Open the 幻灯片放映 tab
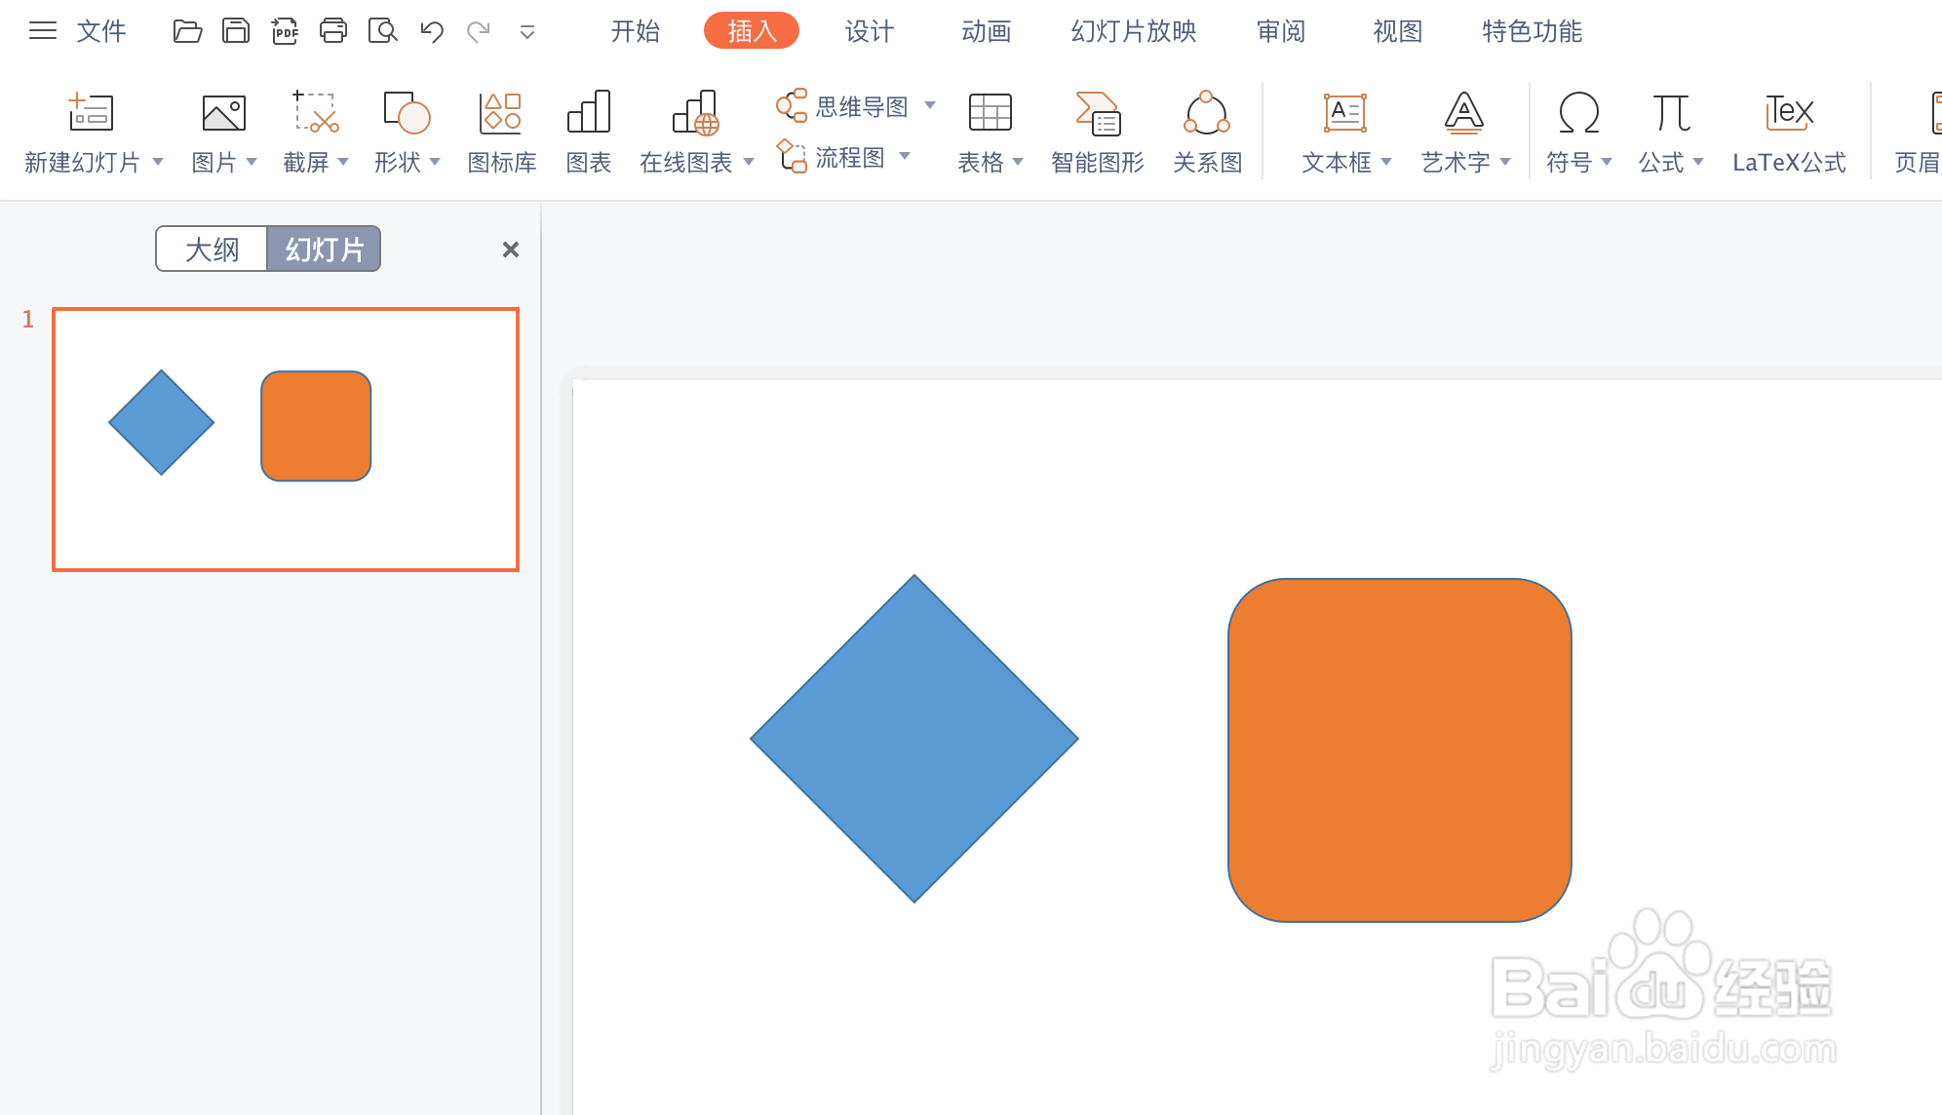The width and height of the screenshot is (1942, 1115). pyautogui.click(x=1134, y=31)
